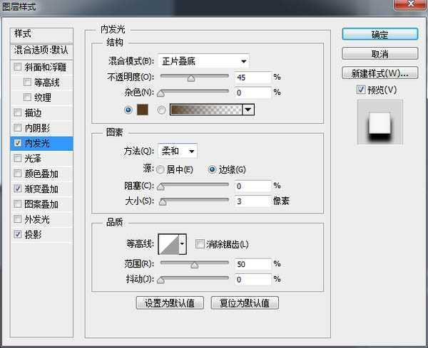Open 混合选项:默认 in the styles list
The image size is (428, 348).
(43, 51)
